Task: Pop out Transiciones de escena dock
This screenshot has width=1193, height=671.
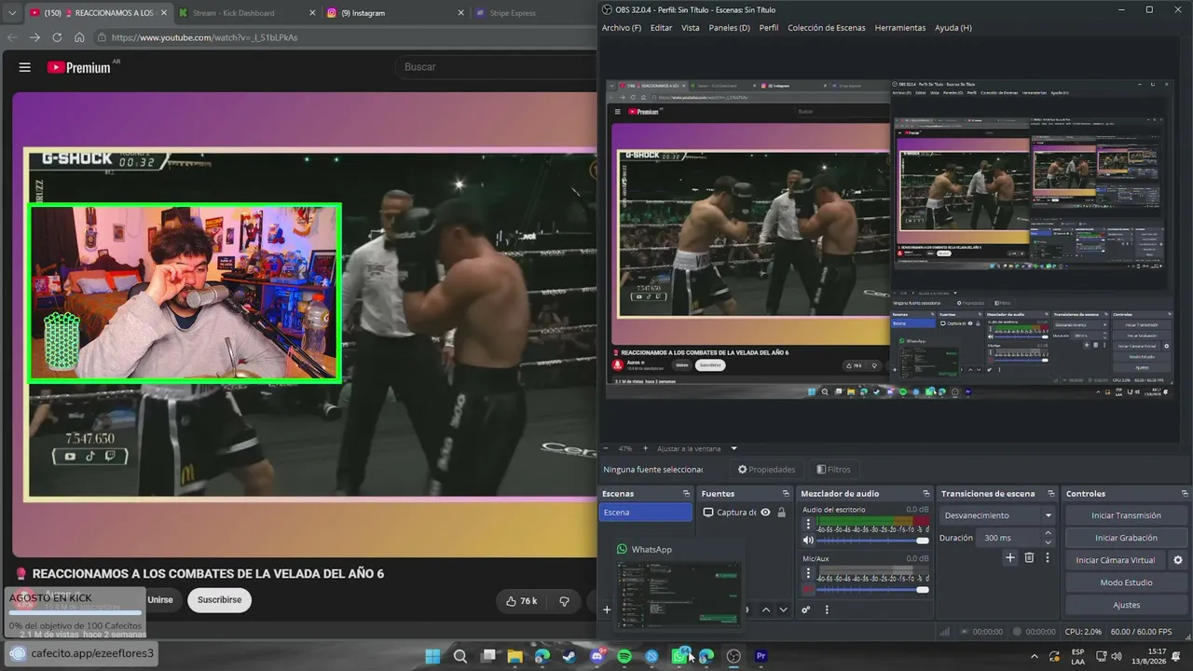Action: point(1051,494)
